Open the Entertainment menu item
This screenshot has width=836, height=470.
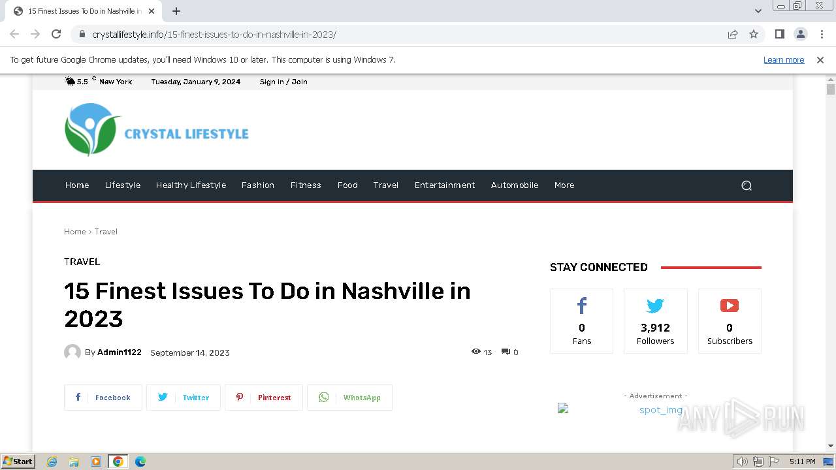click(445, 185)
